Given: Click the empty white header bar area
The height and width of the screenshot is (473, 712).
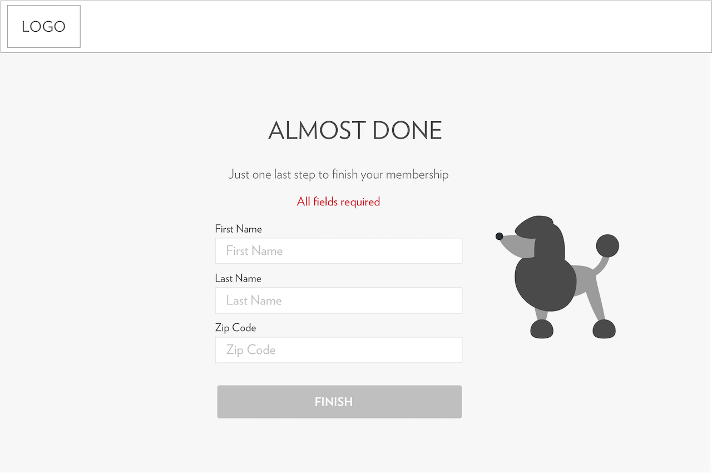Looking at the screenshot, I should (x=395, y=27).
